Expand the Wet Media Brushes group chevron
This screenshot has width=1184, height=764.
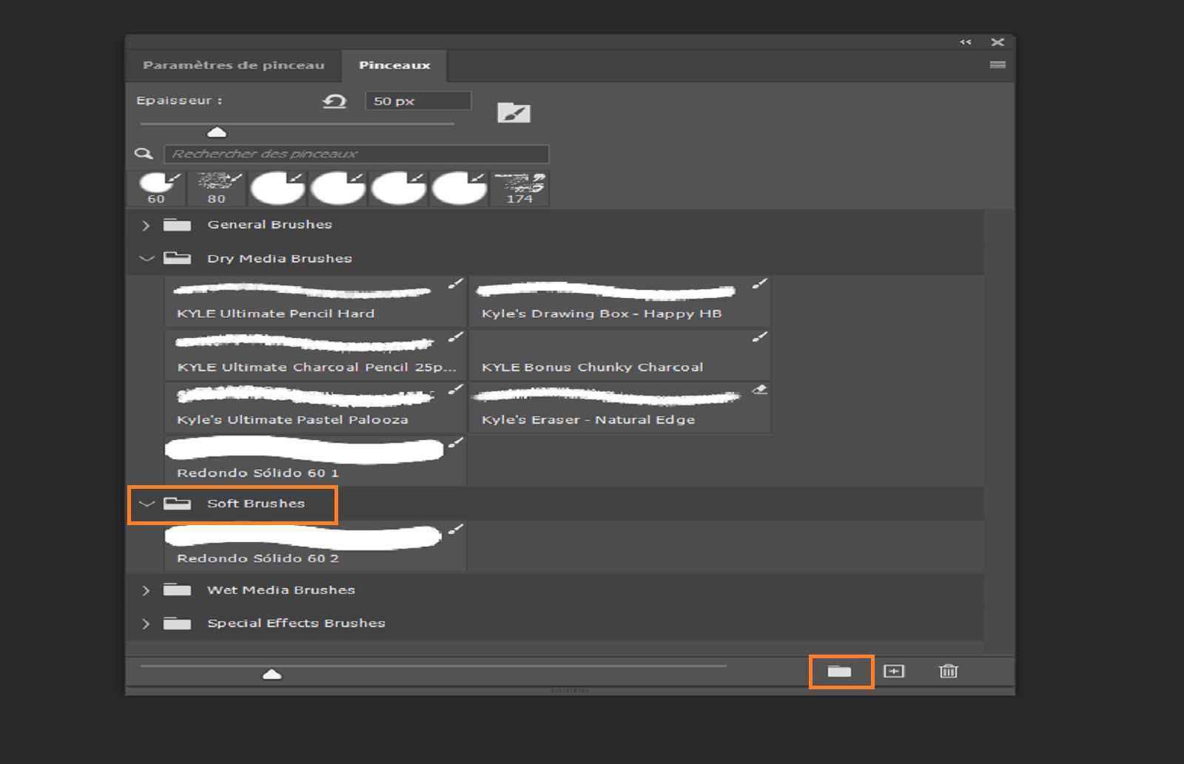tap(146, 590)
